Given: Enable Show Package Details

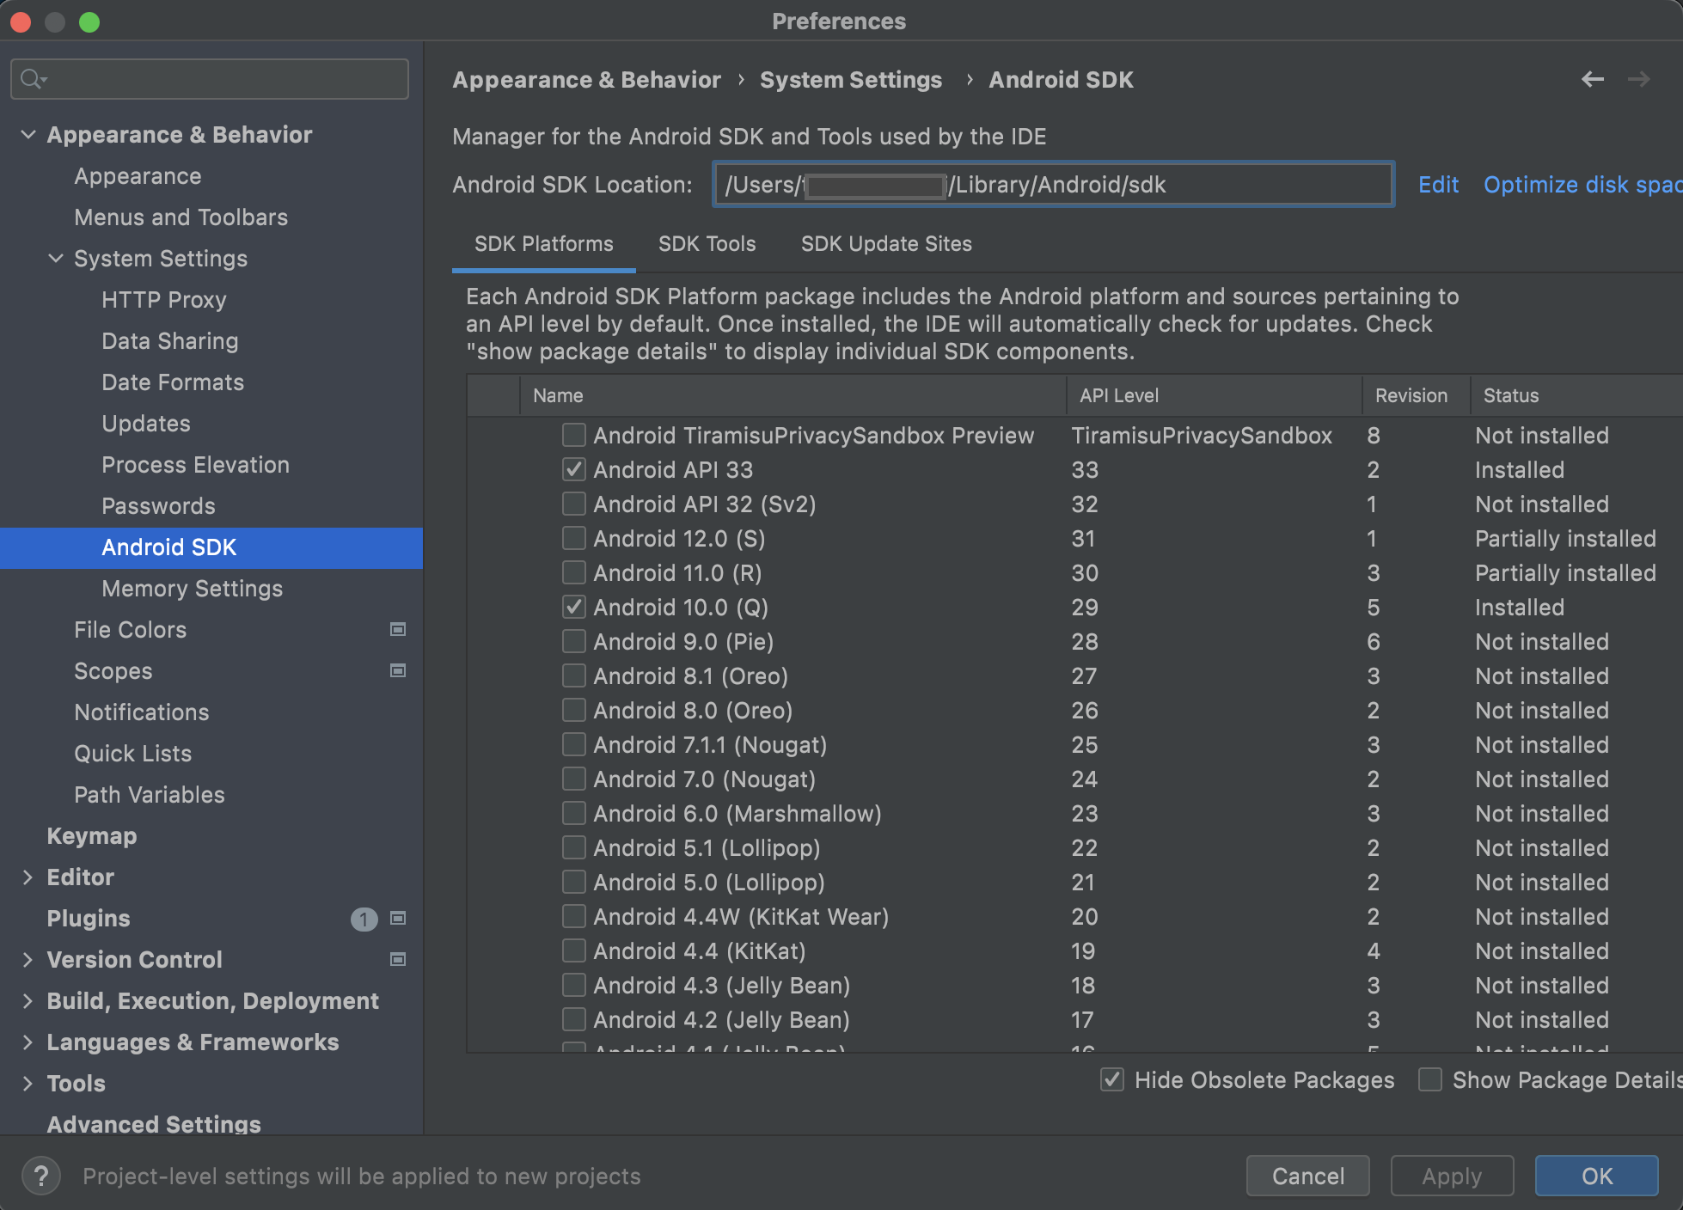Looking at the screenshot, I should (1429, 1080).
